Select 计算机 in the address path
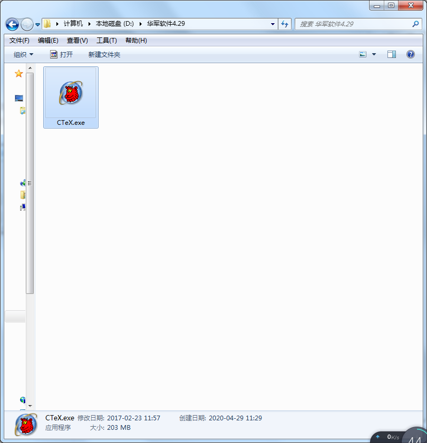Viewport: 427px width, 443px height. pyautogui.click(x=73, y=24)
